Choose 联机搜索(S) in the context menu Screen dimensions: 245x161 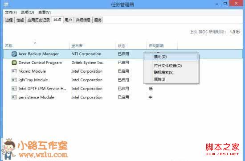click(x=171, y=72)
